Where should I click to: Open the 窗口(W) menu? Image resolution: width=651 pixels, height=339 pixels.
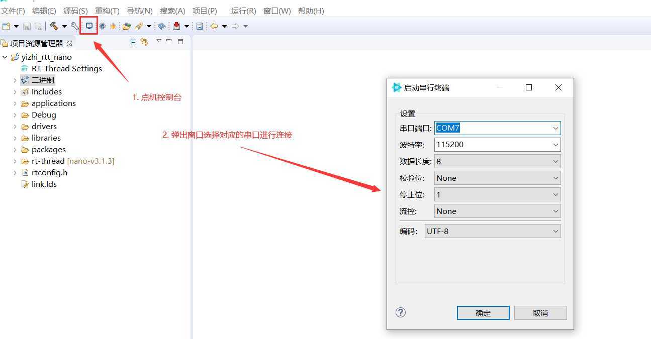(x=277, y=11)
